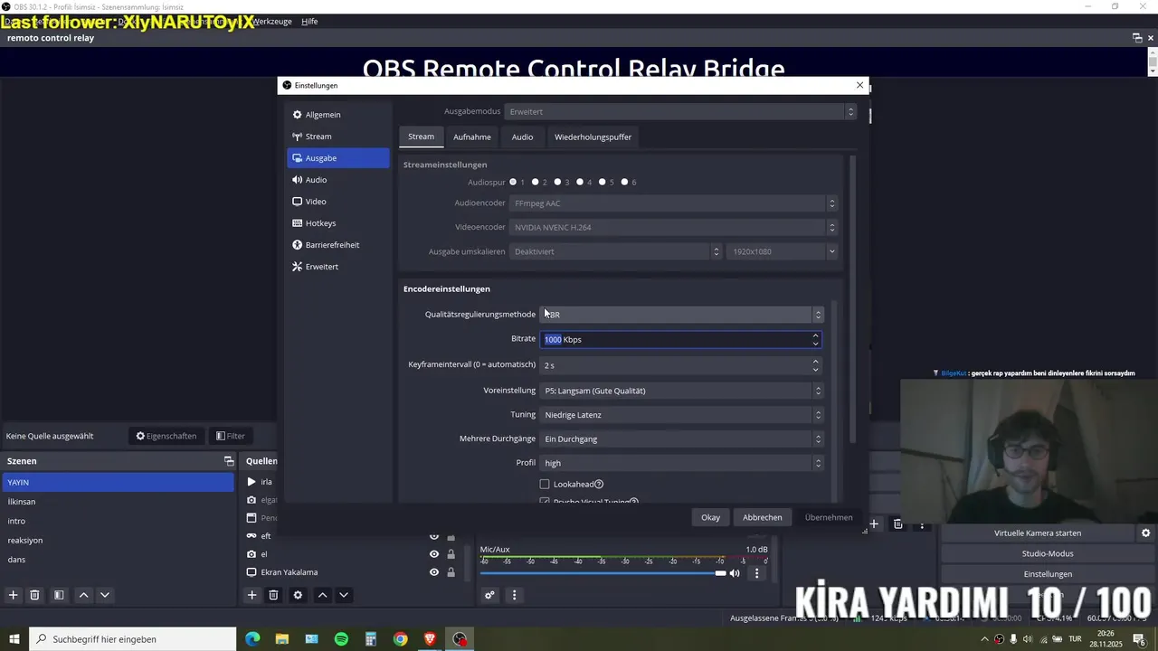Open Audioencoder dropdown
Screen dimensions: 1158x651
[x=674, y=203]
